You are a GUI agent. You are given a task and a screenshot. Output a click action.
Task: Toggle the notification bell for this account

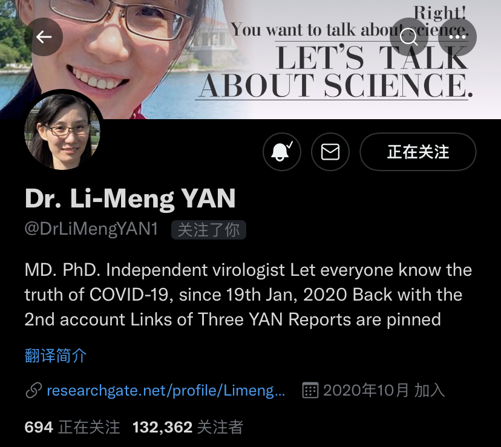[282, 152]
